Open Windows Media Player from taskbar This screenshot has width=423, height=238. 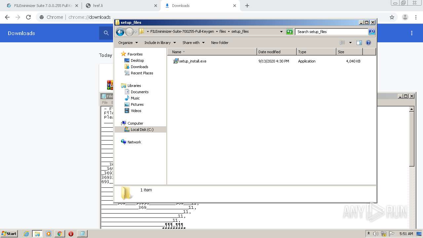point(48,234)
